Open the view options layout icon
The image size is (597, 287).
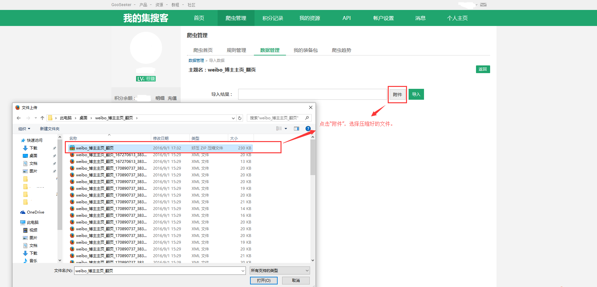point(279,129)
